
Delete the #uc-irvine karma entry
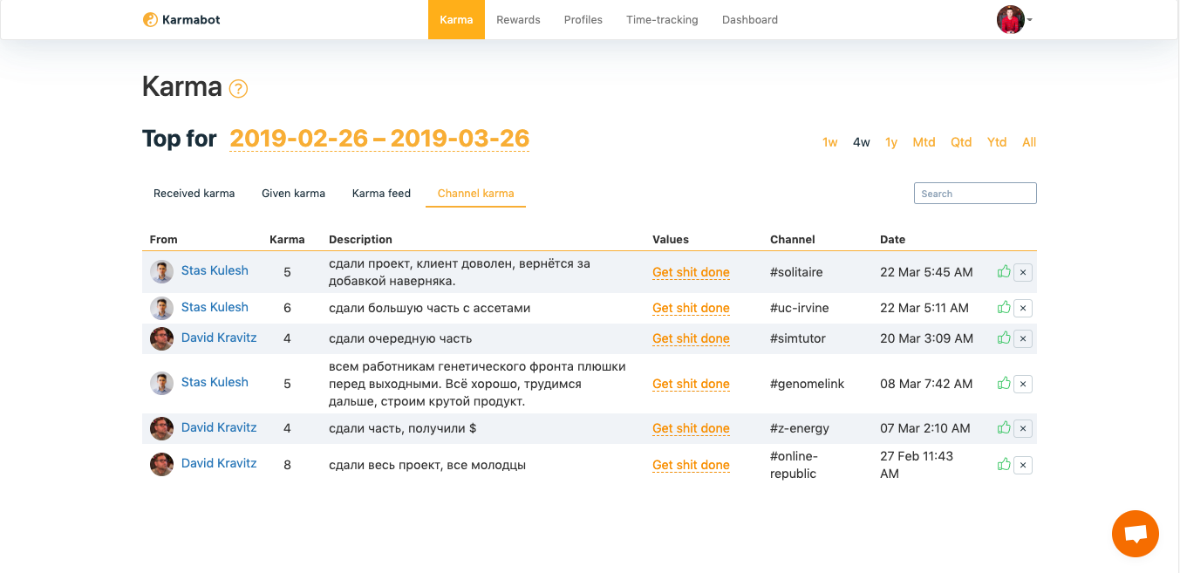[1023, 308]
